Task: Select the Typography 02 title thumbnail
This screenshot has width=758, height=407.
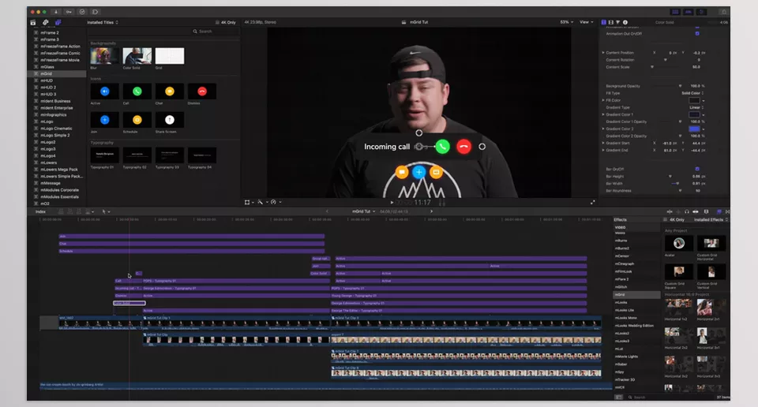Action: pyautogui.click(x=137, y=155)
